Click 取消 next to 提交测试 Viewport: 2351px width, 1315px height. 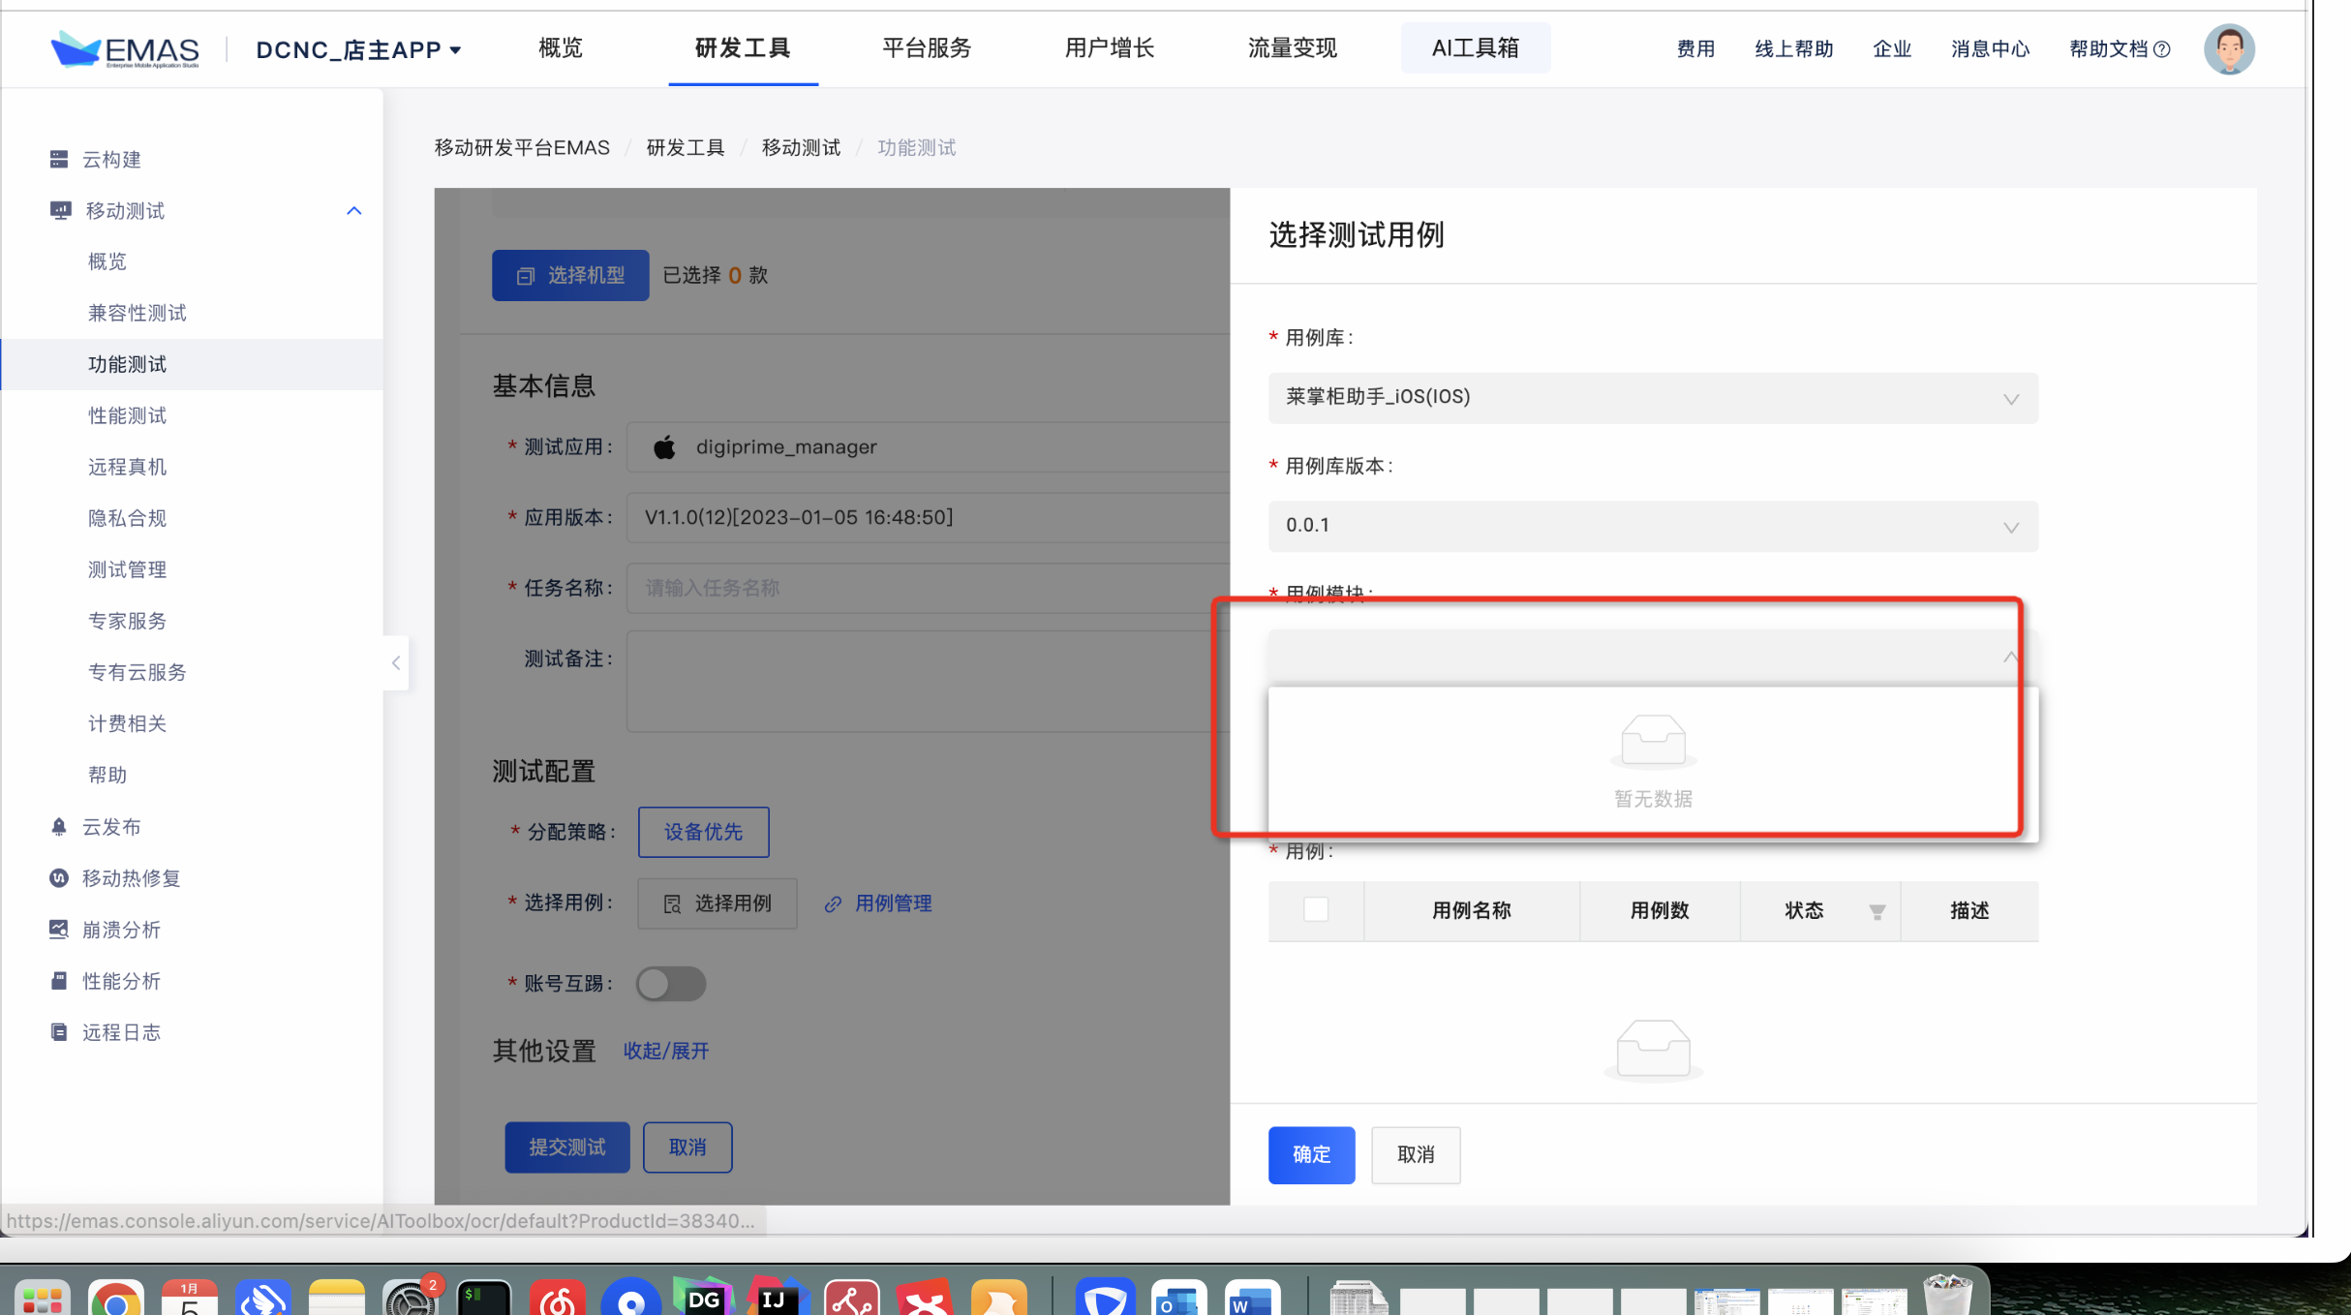click(x=687, y=1147)
